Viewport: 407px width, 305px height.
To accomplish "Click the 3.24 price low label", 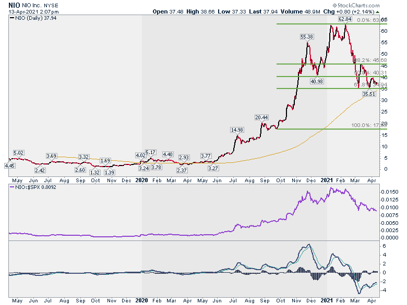I will (x=144, y=168).
